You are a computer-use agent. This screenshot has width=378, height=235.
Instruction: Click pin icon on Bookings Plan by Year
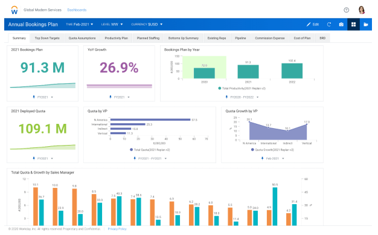[226, 97]
